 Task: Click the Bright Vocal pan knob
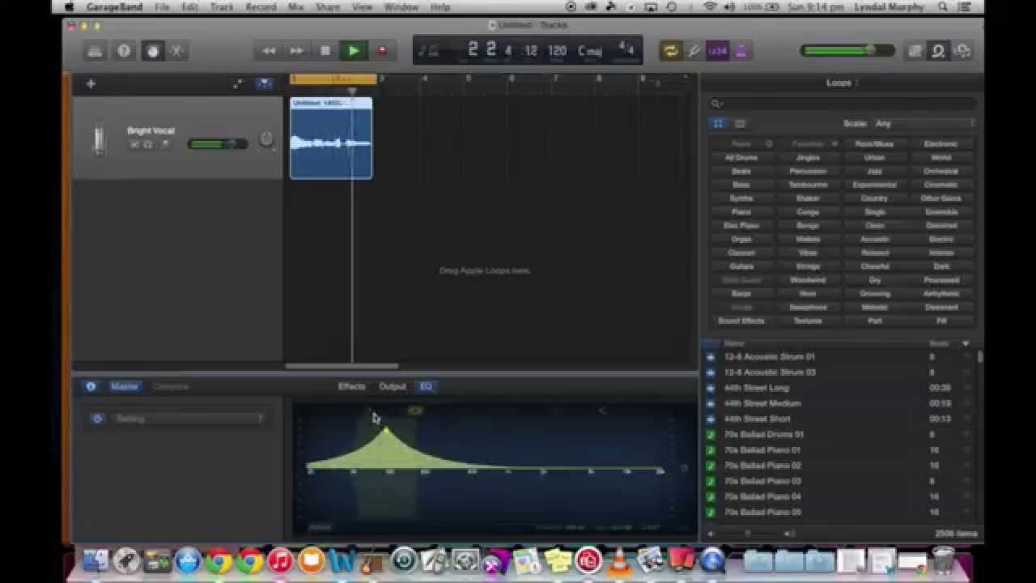coord(265,140)
